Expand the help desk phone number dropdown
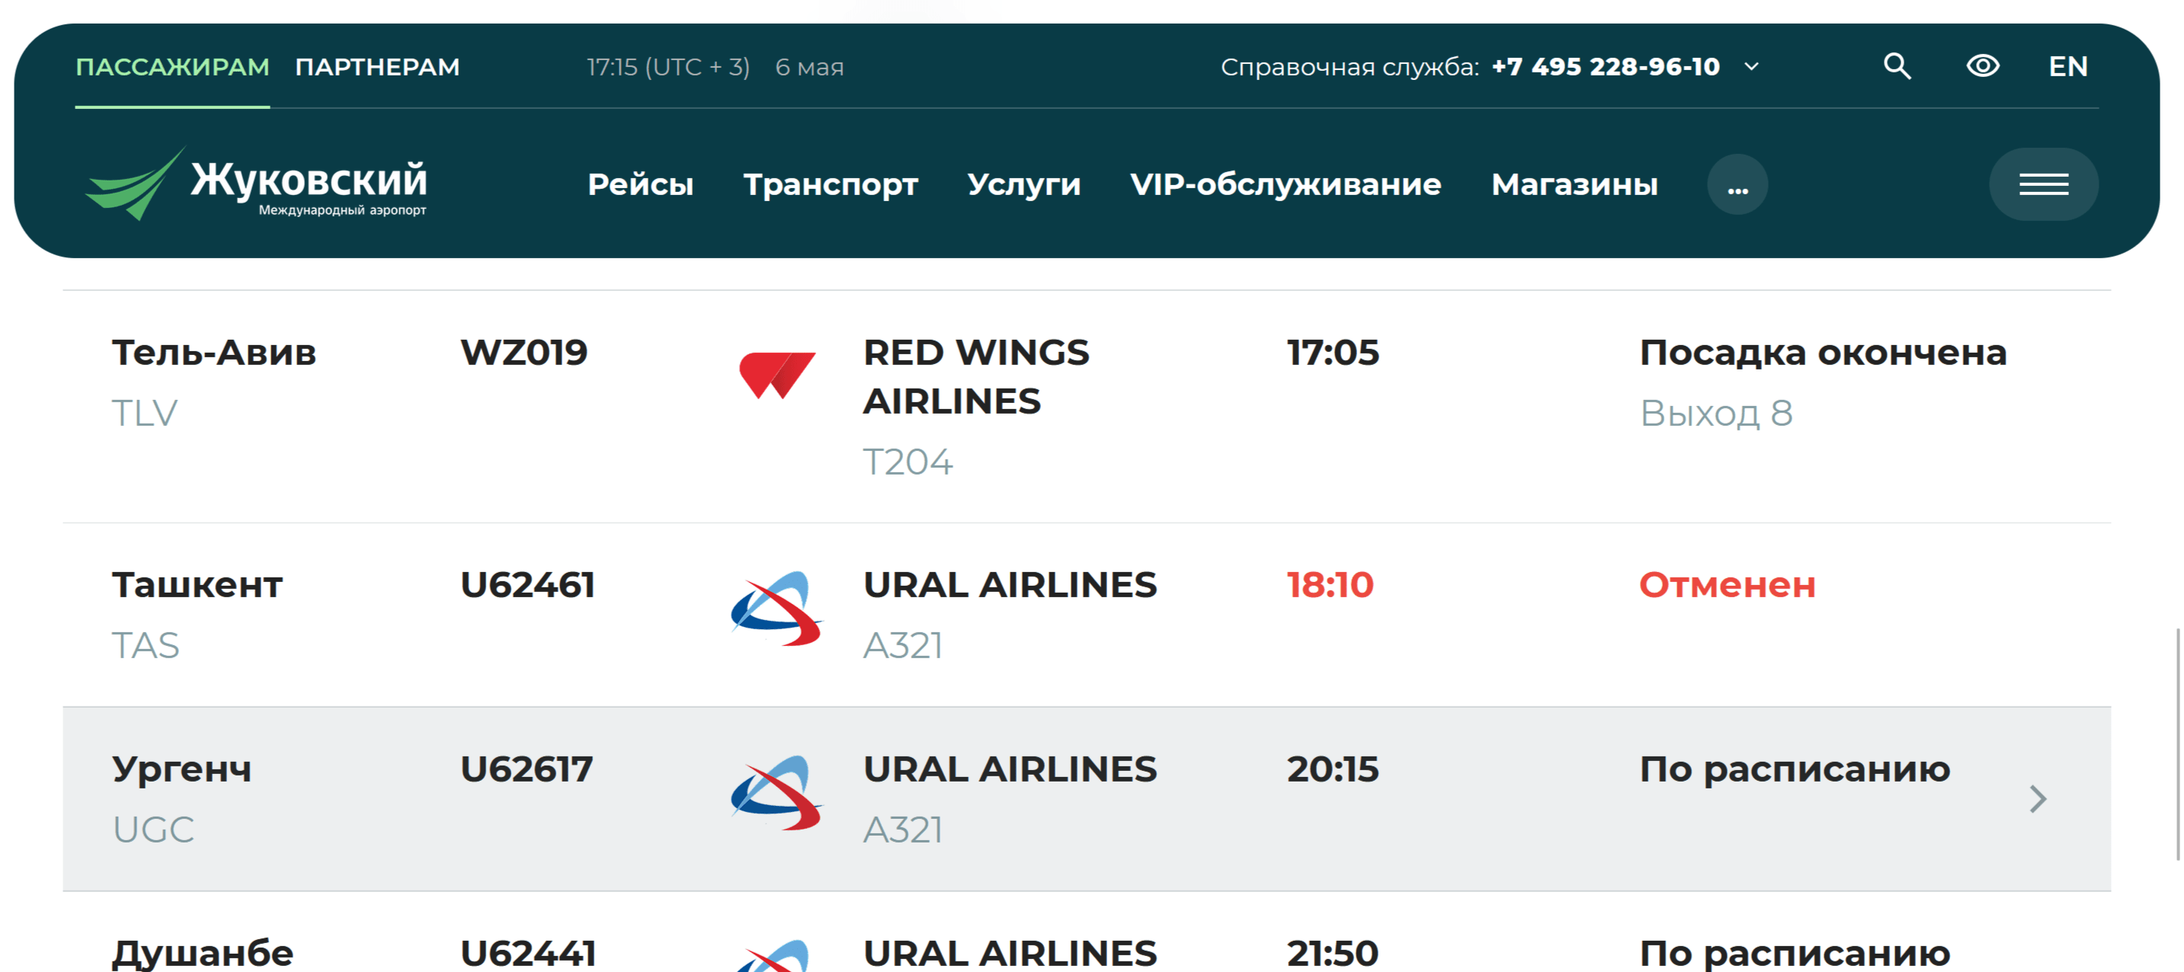Viewport: 2184px width, 972px height. tap(1752, 66)
